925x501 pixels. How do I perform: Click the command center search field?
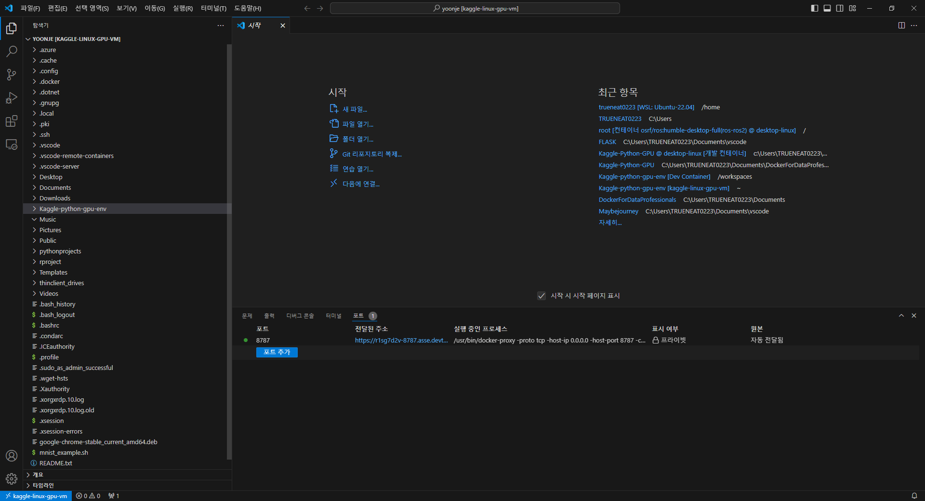(x=475, y=8)
